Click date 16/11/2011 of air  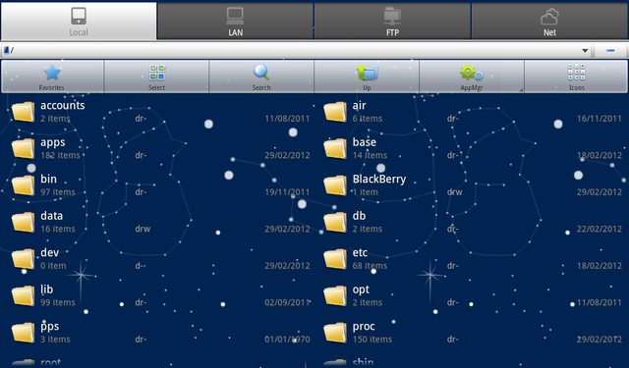(x=600, y=119)
